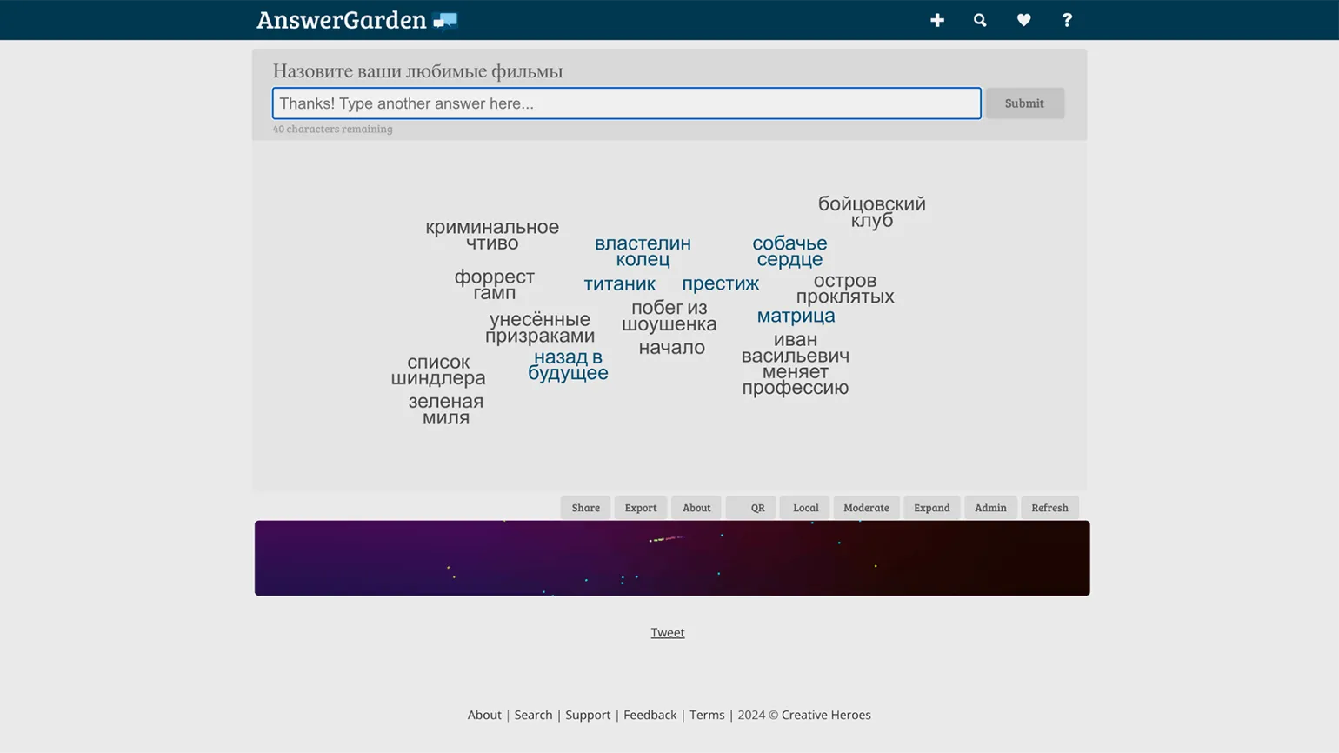Image resolution: width=1339 pixels, height=753 pixels.
Task: Click the Tweet link
Action: [667, 633]
